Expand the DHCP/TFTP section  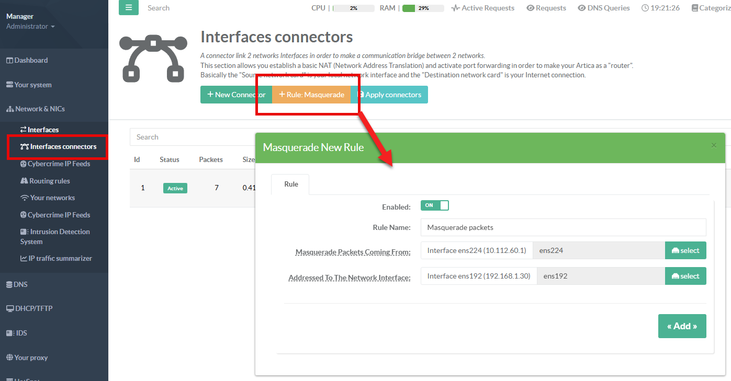coord(31,308)
